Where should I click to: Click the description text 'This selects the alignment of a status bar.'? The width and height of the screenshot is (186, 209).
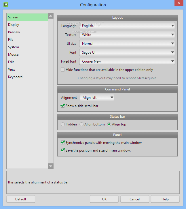pyautogui.click(x=39, y=182)
